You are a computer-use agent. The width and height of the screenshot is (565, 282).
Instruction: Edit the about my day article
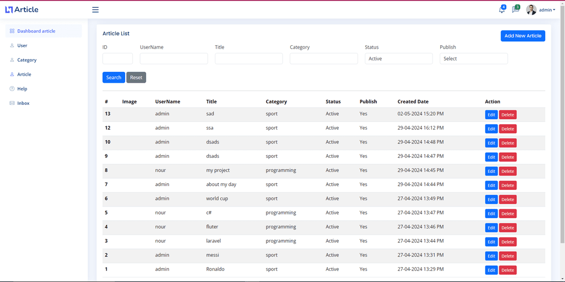(x=492, y=185)
